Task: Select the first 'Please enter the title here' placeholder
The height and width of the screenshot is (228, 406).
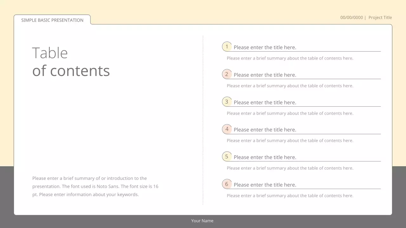Action: pyautogui.click(x=265, y=47)
